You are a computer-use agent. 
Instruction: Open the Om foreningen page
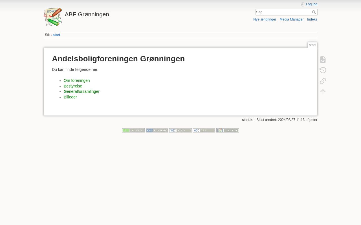coord(77,80)
